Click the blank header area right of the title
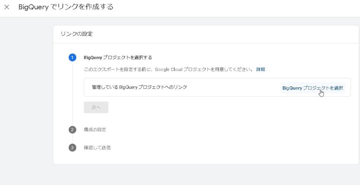Image resolution: width=360 pixels, height=185 pixels. (x=239, y=7)
